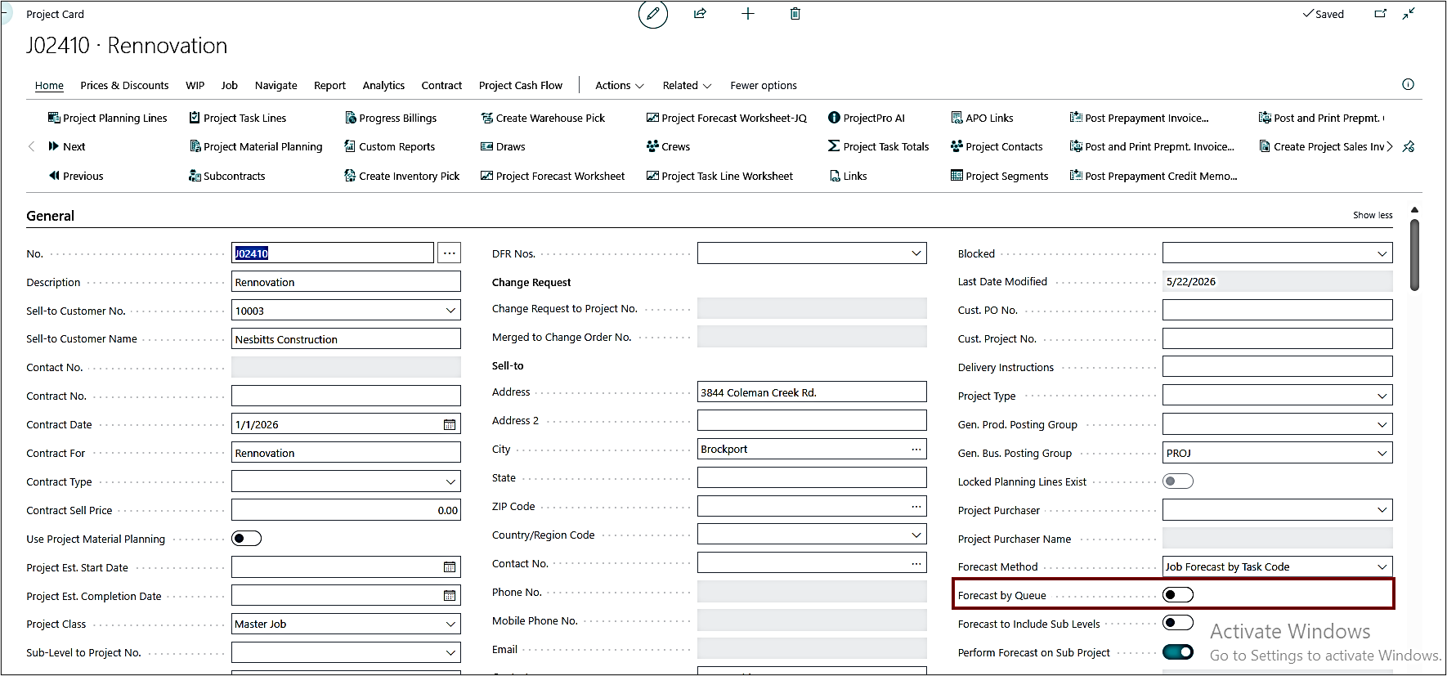
Task: Click the pencil edit icon at top
Action: pyautogui.click(x=653, y=14)
